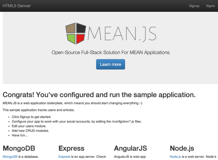Follow the Node.js hyperlink
Viewport: 218px width, 160px height.
(175, 157)
